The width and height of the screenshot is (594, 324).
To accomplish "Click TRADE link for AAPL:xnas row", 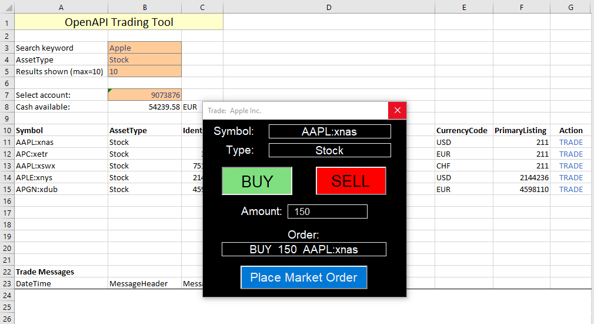I will coord(570,142).
